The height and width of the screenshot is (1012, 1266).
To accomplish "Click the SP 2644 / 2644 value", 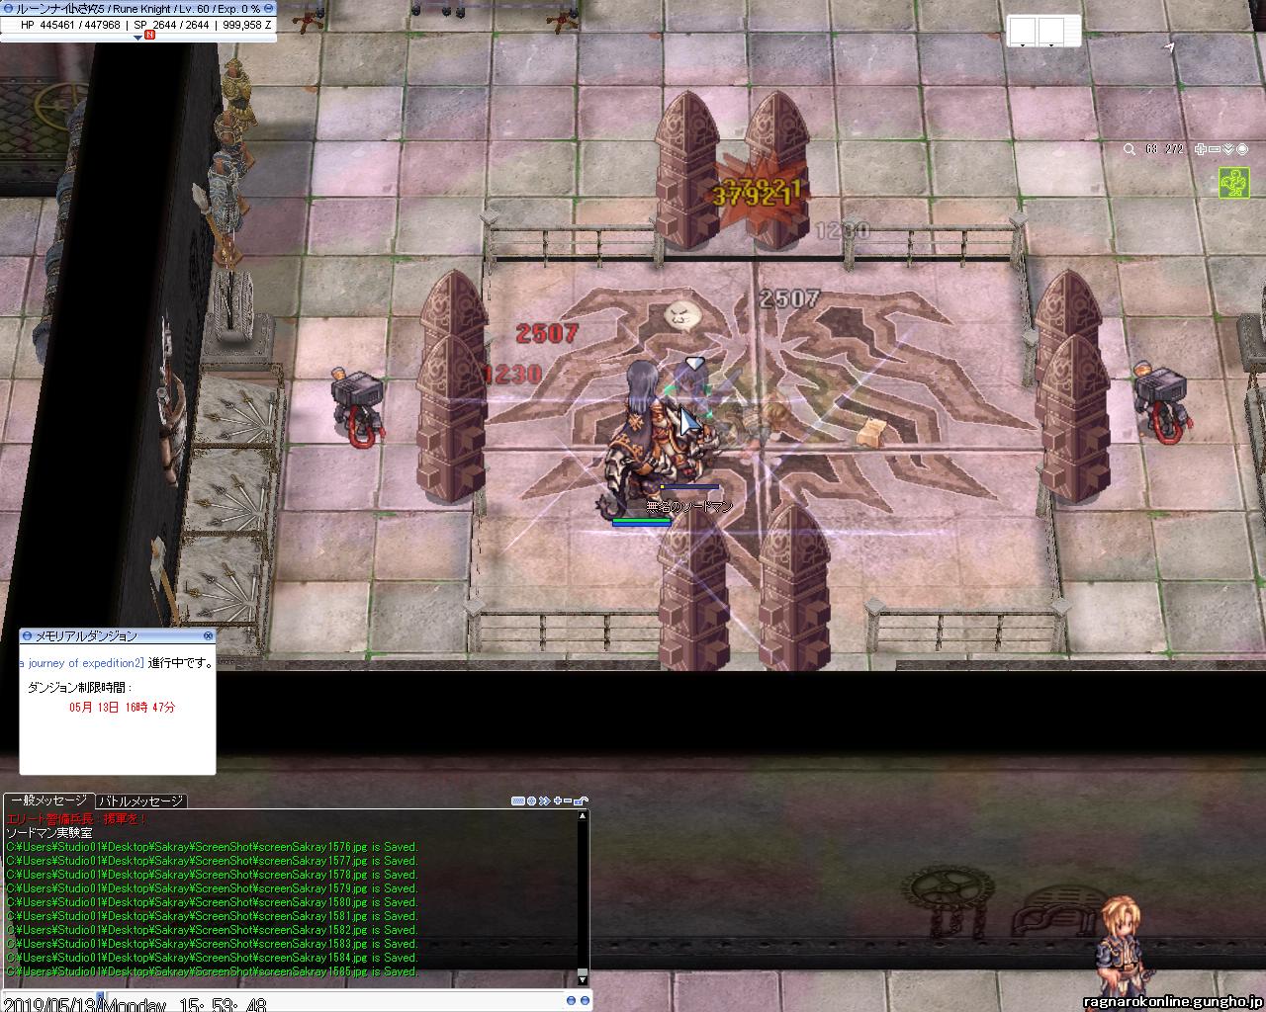I will [x=171, y=25].
